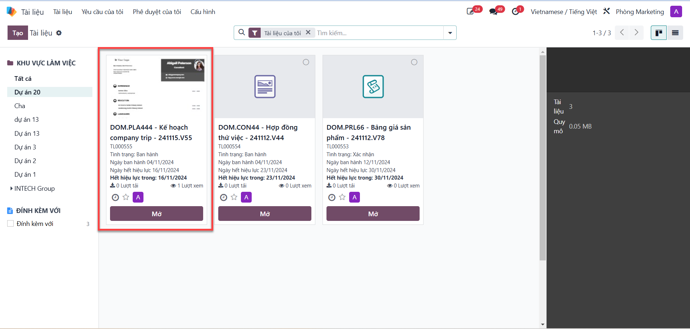The width and height of the screenshot is (690, 329).
Task: Click the clock activity icon on the DOM.PLA444 card
Action: click(x=115, y=197)
